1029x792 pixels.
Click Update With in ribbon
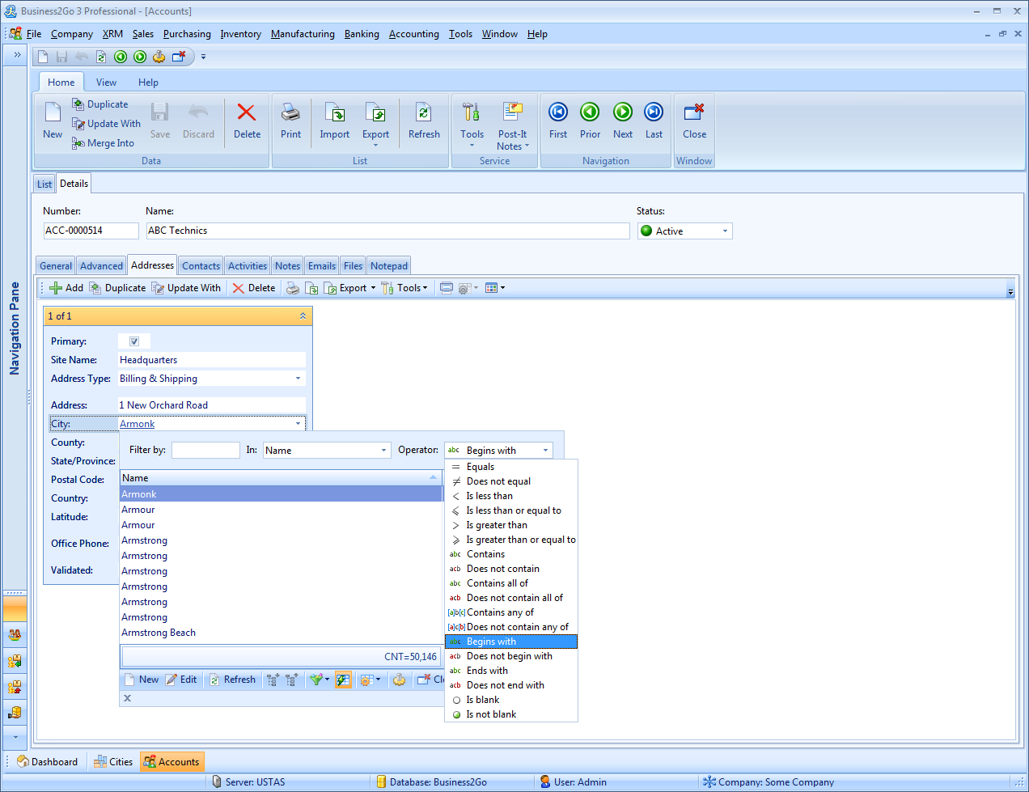tap(106, 124)
